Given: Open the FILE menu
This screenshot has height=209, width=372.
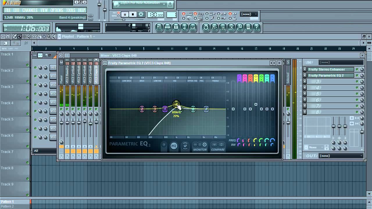Looking at the screenshot, I should point(8,10).
